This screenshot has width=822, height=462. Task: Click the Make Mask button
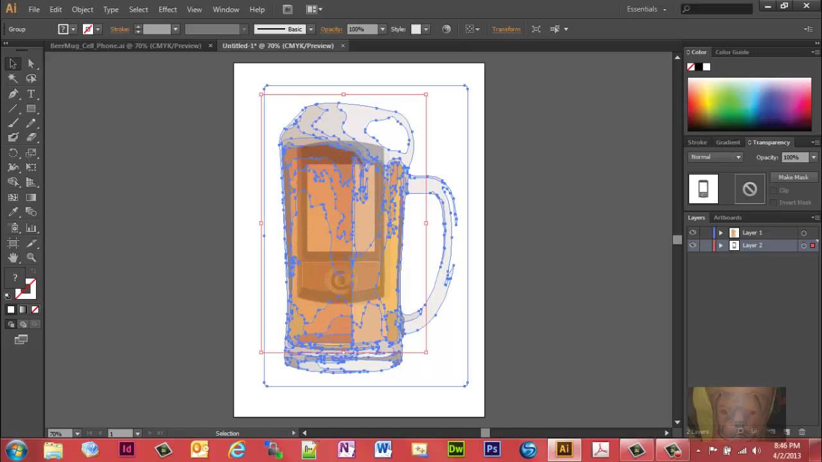(x=793, y=177)
